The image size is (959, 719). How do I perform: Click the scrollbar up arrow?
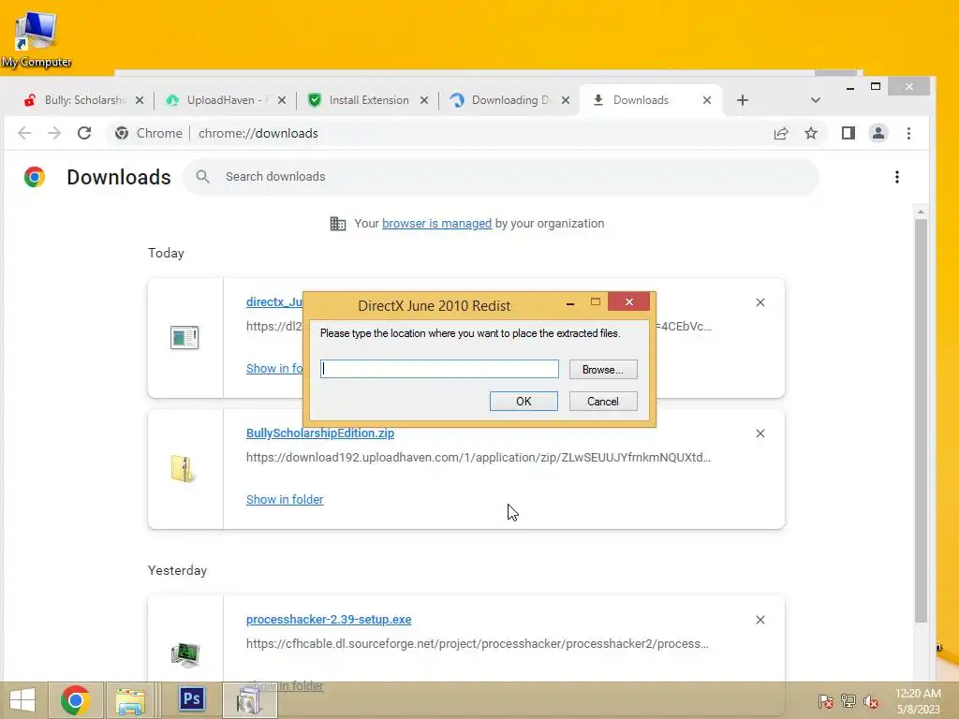coord(922,213)
